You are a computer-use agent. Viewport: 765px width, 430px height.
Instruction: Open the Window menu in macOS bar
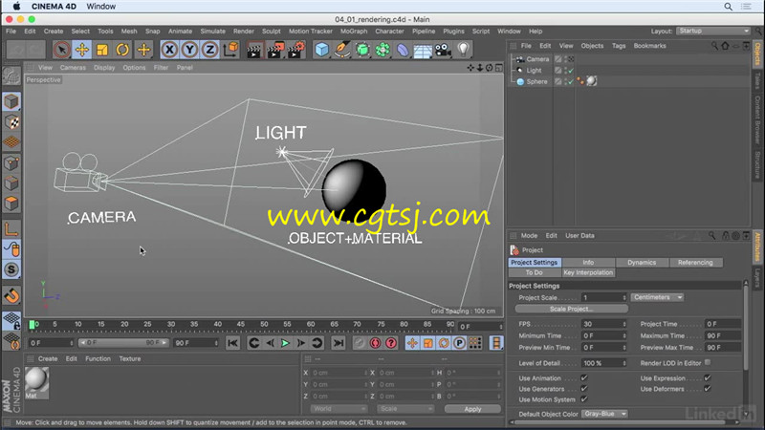[x=101, y=7]
